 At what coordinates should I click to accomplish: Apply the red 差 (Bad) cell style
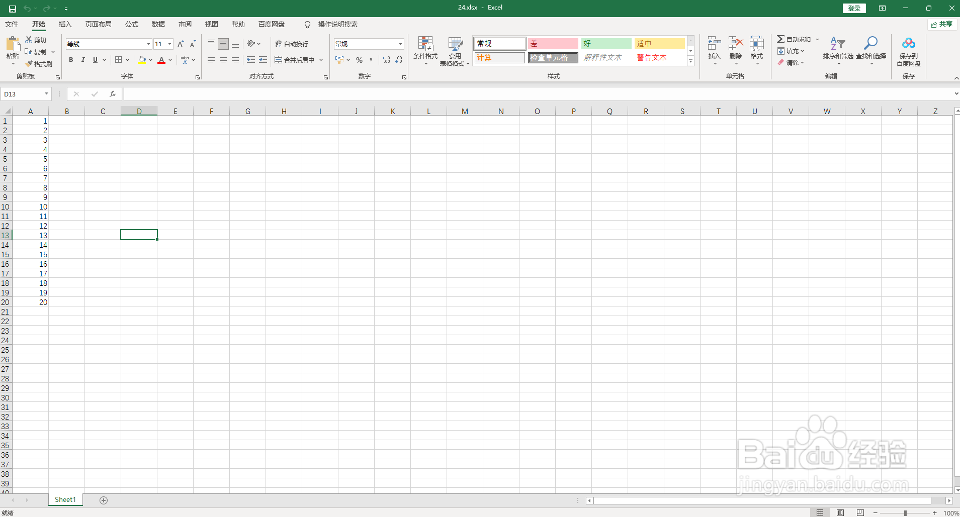(x=553, y=44)
